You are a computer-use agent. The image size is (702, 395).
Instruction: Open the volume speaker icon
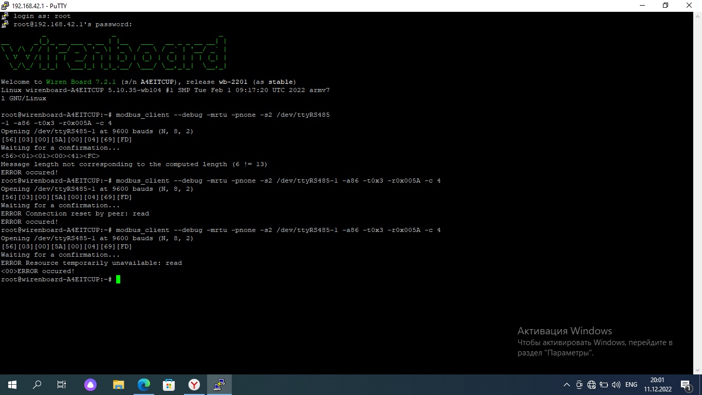pyautogui.click(x=616, y=385)
